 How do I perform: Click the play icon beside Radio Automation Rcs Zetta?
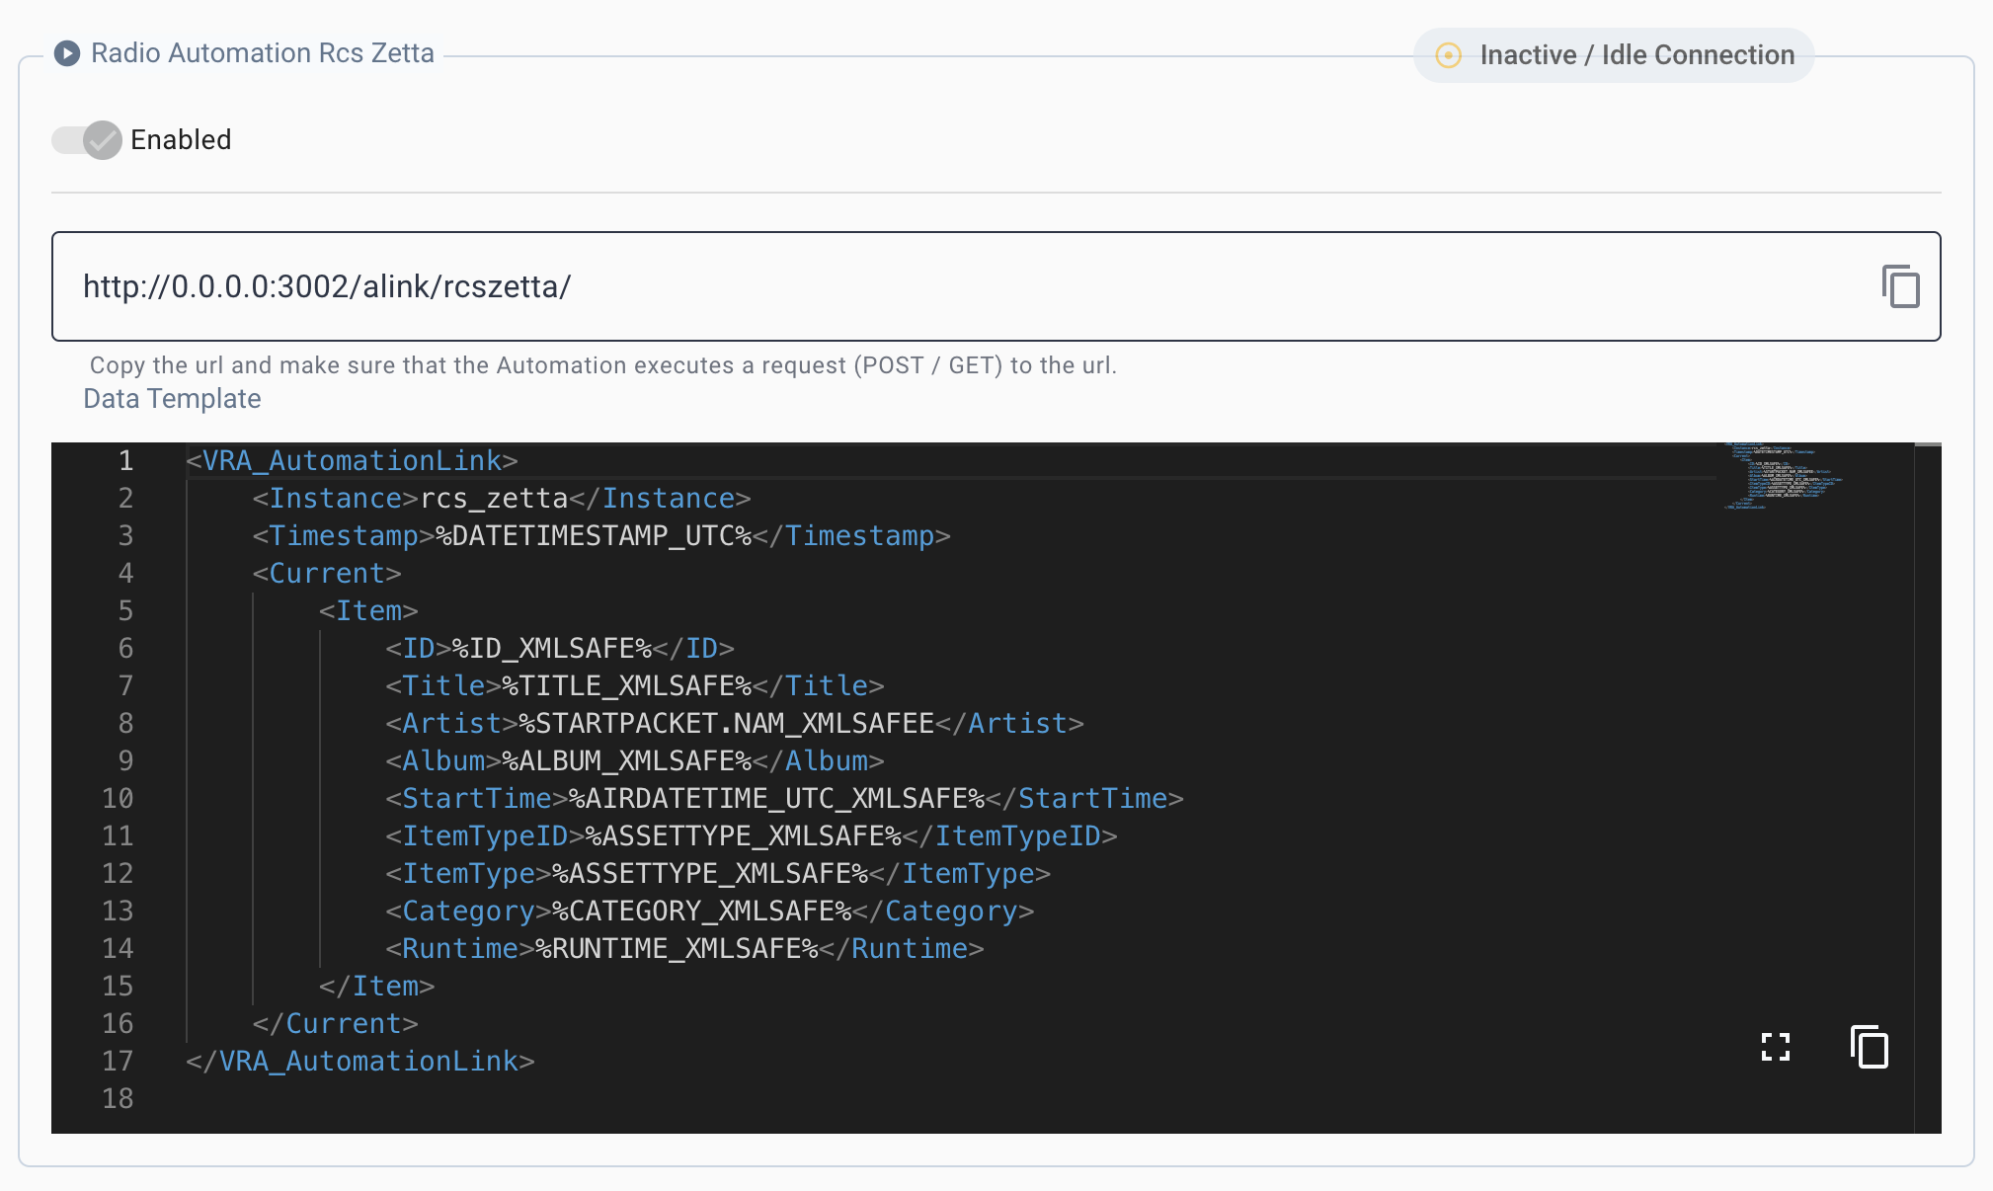(x=67, y=53)
